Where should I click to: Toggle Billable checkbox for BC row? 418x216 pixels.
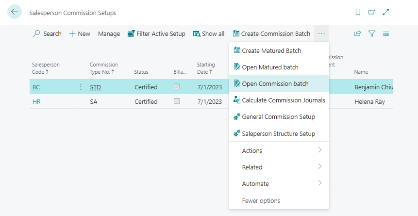(177, 87)
